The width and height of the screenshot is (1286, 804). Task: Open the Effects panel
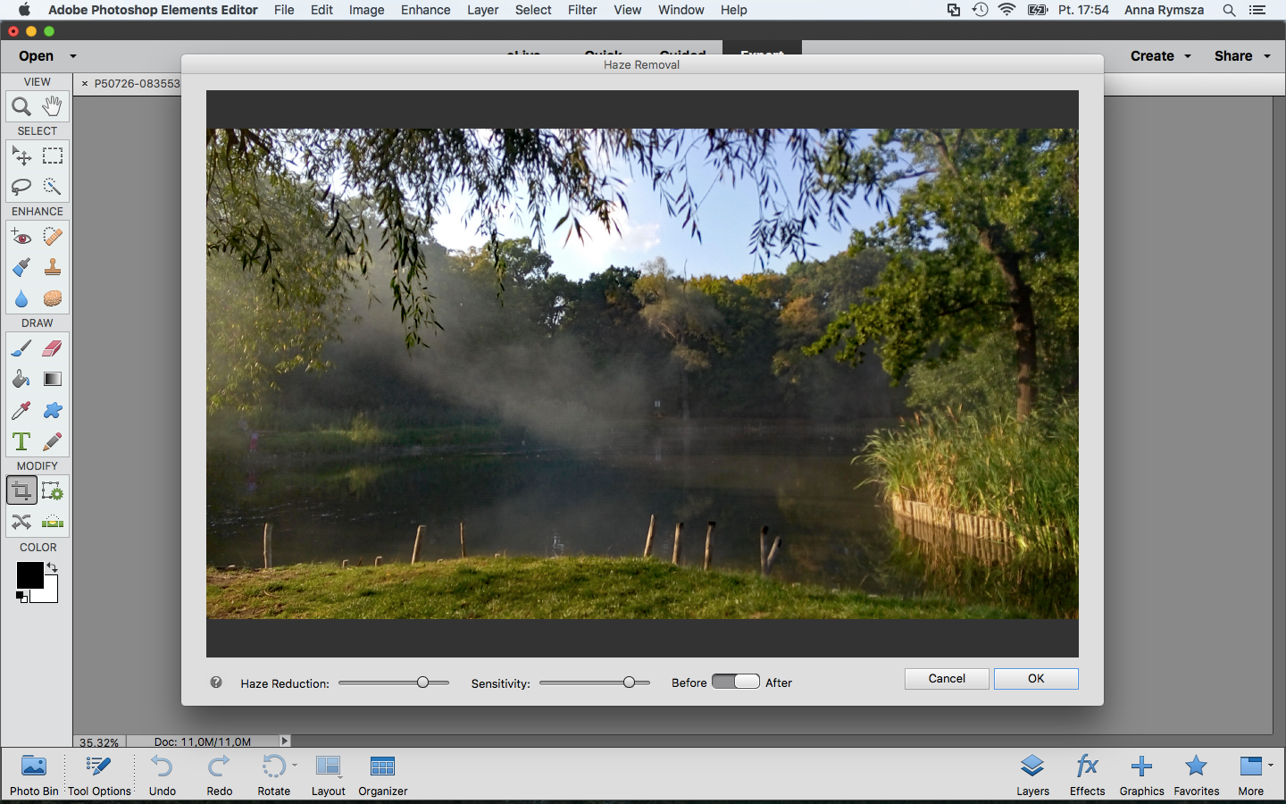click(x=1087, y=775)
